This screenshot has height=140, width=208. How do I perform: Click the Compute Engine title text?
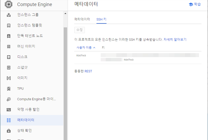pyautogui.click(x=35, y=4)
